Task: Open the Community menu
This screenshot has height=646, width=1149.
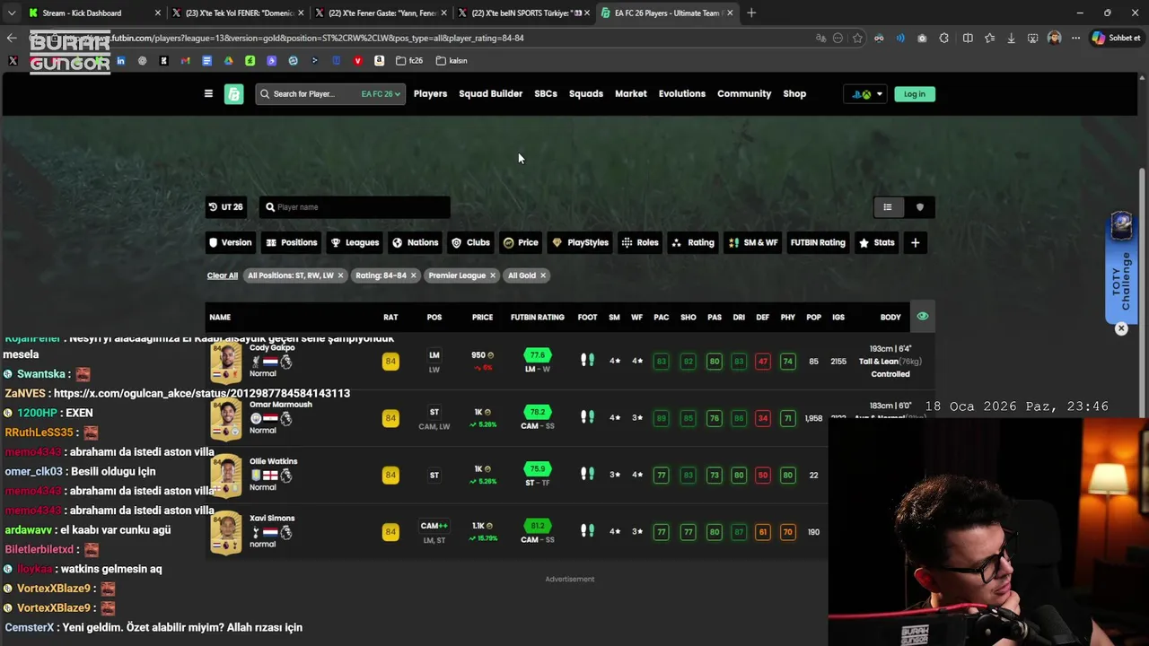Action: 744,93
